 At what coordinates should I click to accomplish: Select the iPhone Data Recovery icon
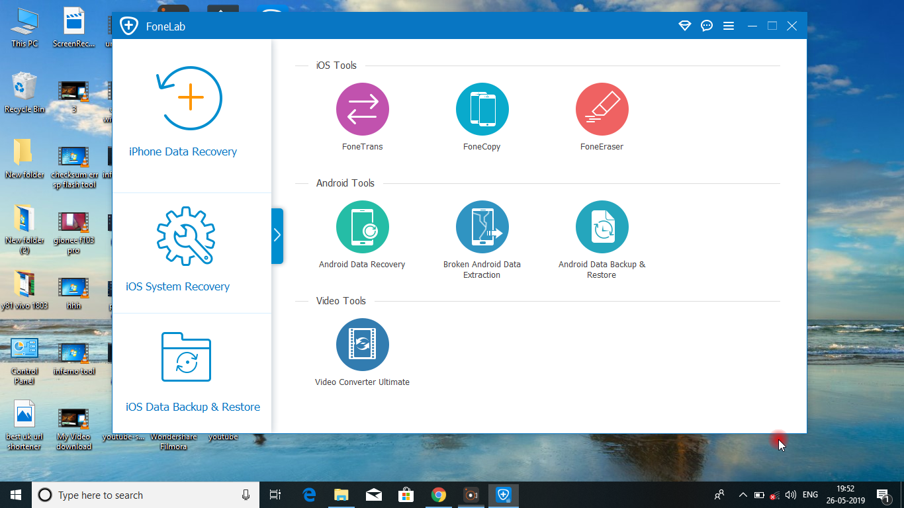tap(189, 98)
